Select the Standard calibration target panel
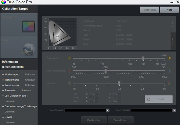Screen dimensions: 180x125 (19, 24)
